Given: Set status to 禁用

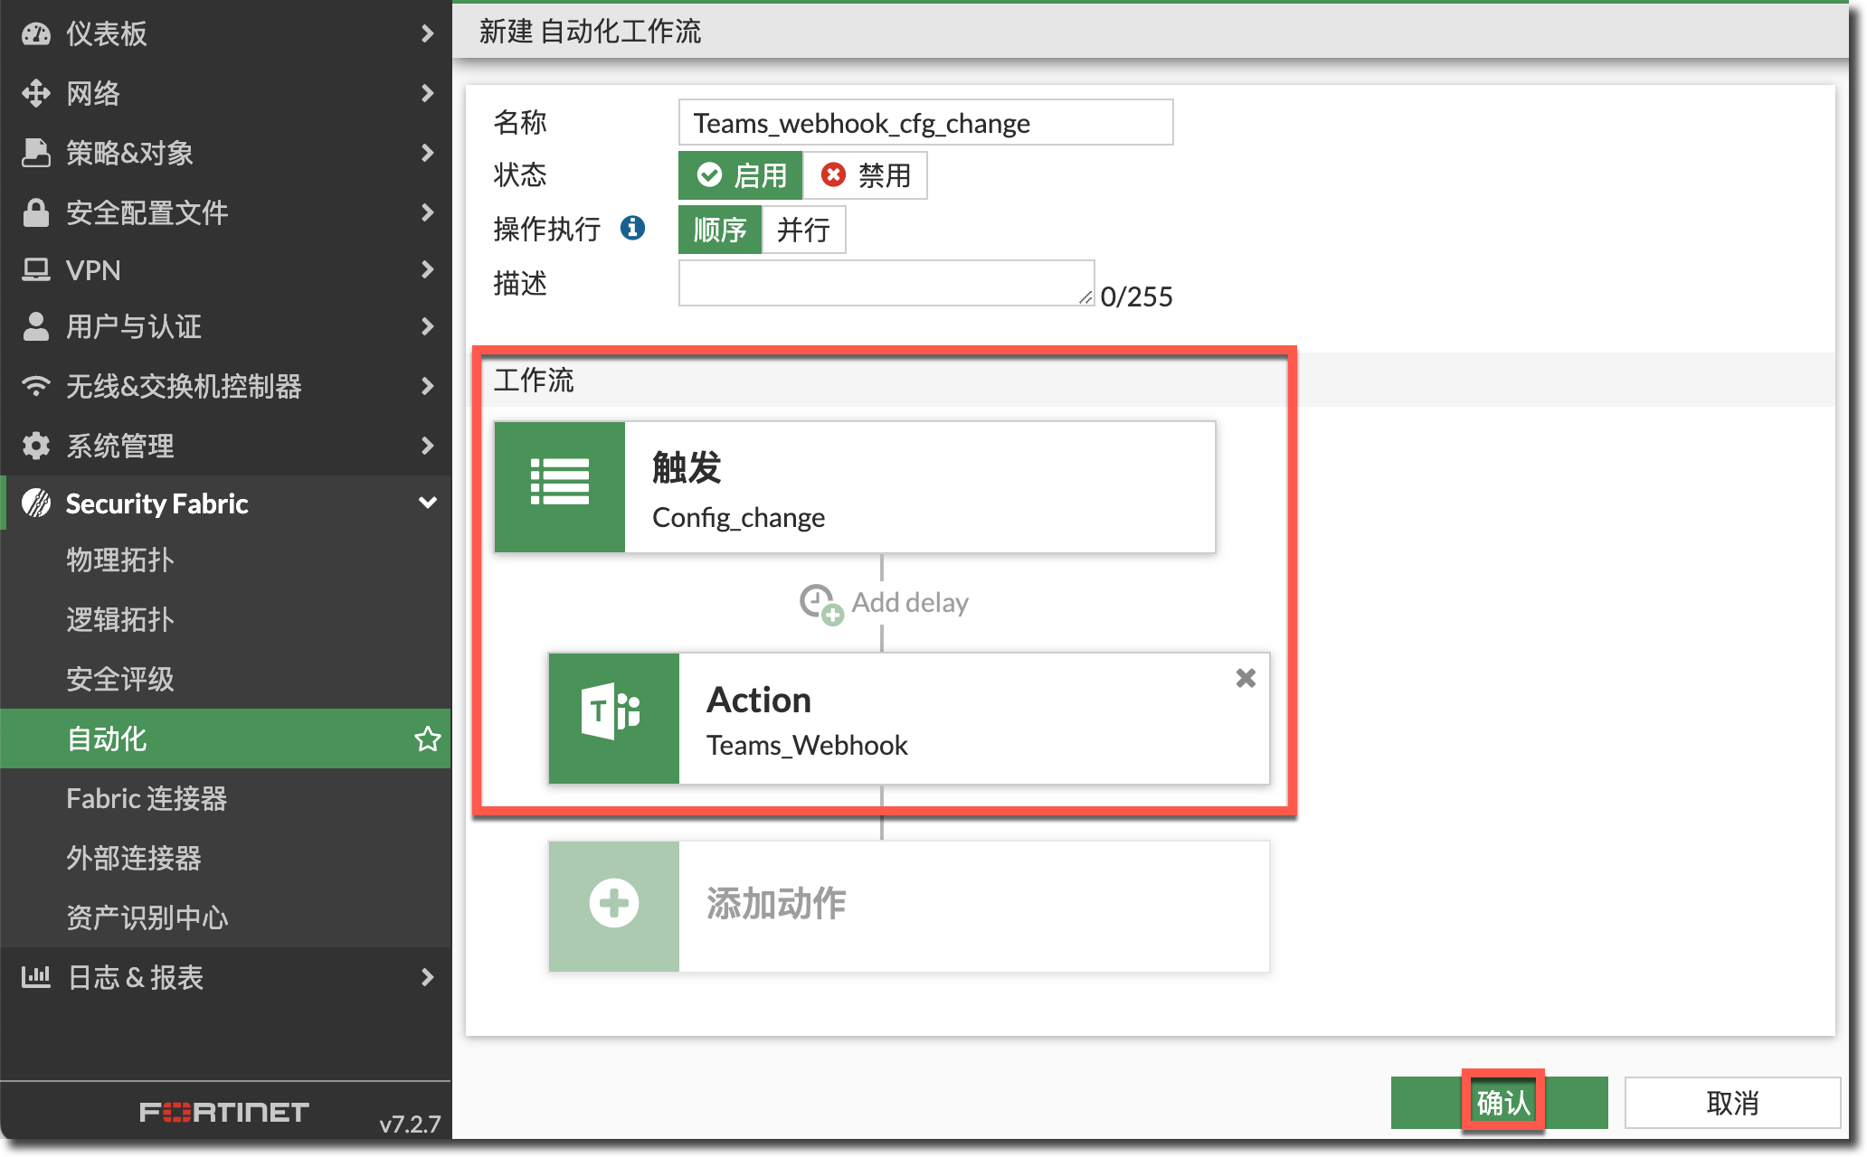Looking at the screenshot, I should (x=865, y=175).
